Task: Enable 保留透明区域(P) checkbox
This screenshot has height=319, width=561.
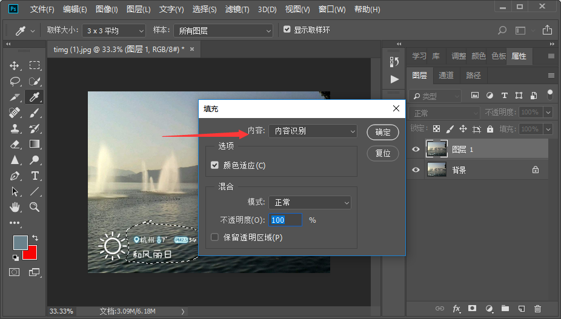Action: pos(214,237)
